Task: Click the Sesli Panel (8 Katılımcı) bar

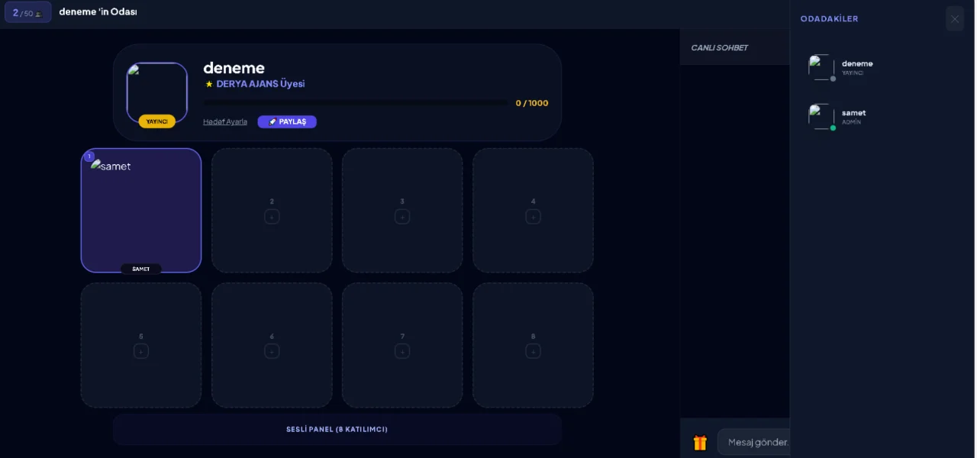Action: 337,429
